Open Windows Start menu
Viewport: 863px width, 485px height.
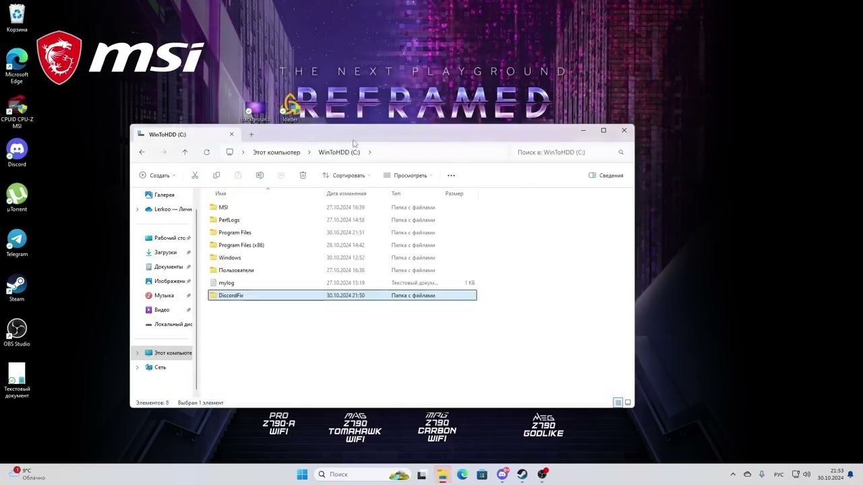coord(302,474)
